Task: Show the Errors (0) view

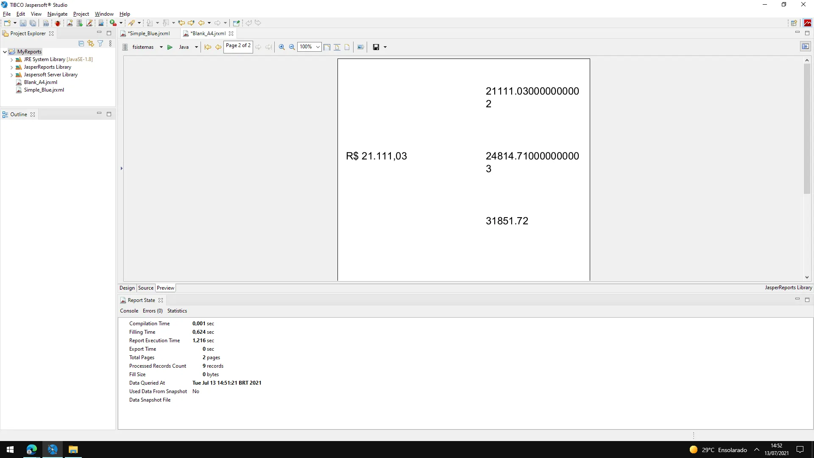Action: (x=153, y=311)
